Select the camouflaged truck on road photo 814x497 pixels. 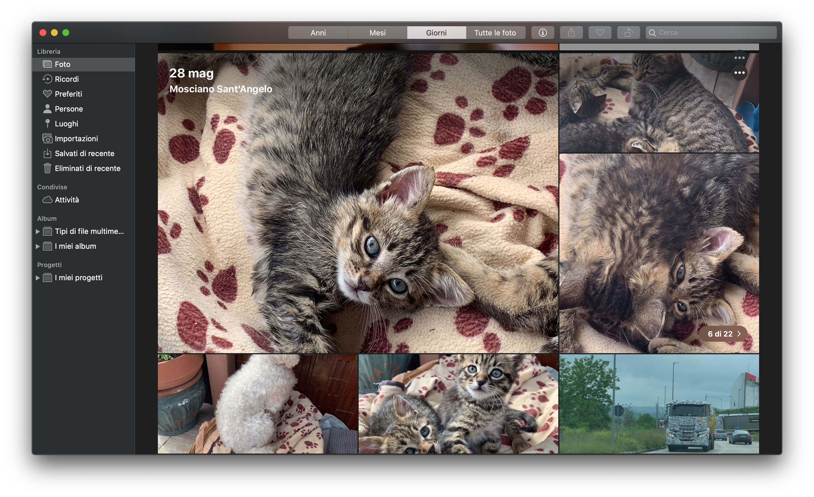(659, 404)
